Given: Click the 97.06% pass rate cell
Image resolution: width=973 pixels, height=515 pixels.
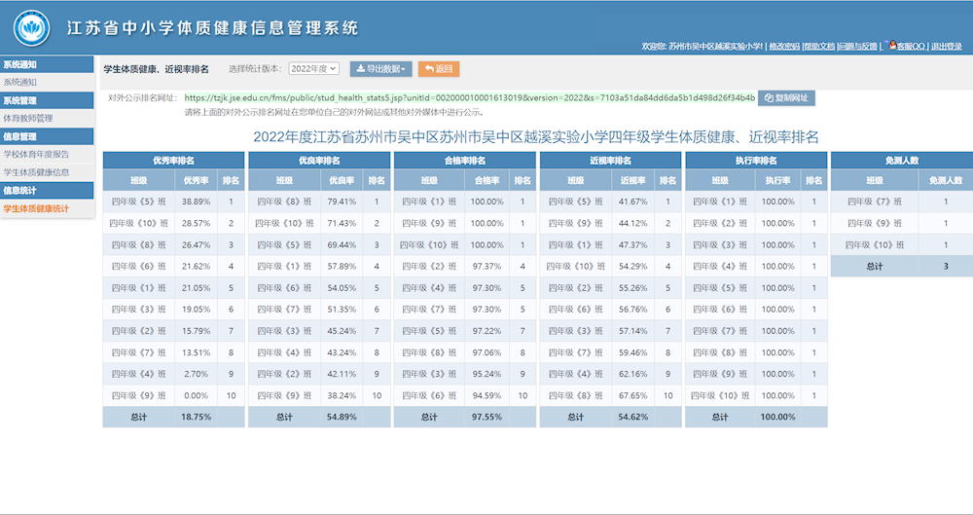Looking at the screenshot, I should [487, 352].
